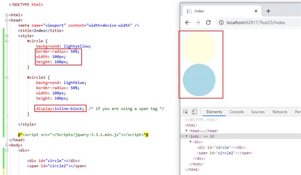Open the Network tab
This screenshot has height=175, width=301.
click(280, 112)
